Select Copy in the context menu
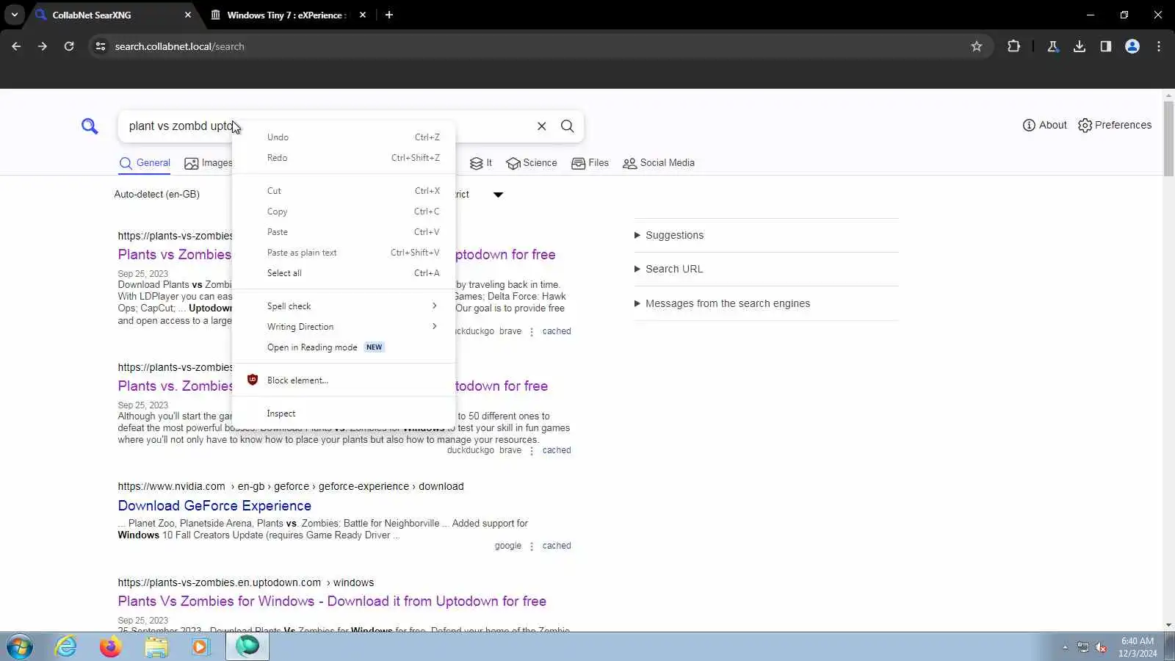The image size is (1175, 661). coord(344,212)
